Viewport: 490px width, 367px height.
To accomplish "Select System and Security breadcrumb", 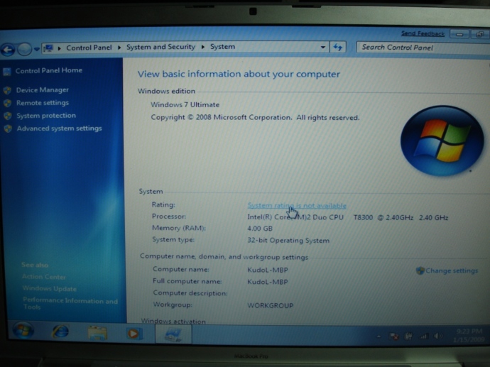I will (x=160, y=47).
